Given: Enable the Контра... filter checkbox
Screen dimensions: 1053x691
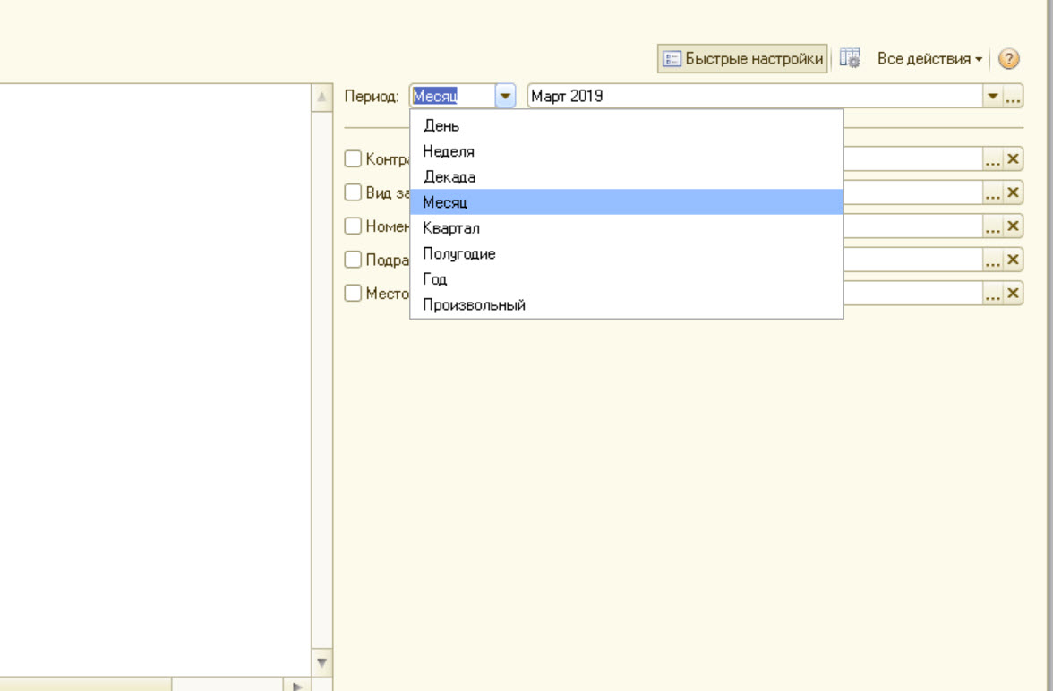Looking at the screenshot, I should tap(353, 159).
